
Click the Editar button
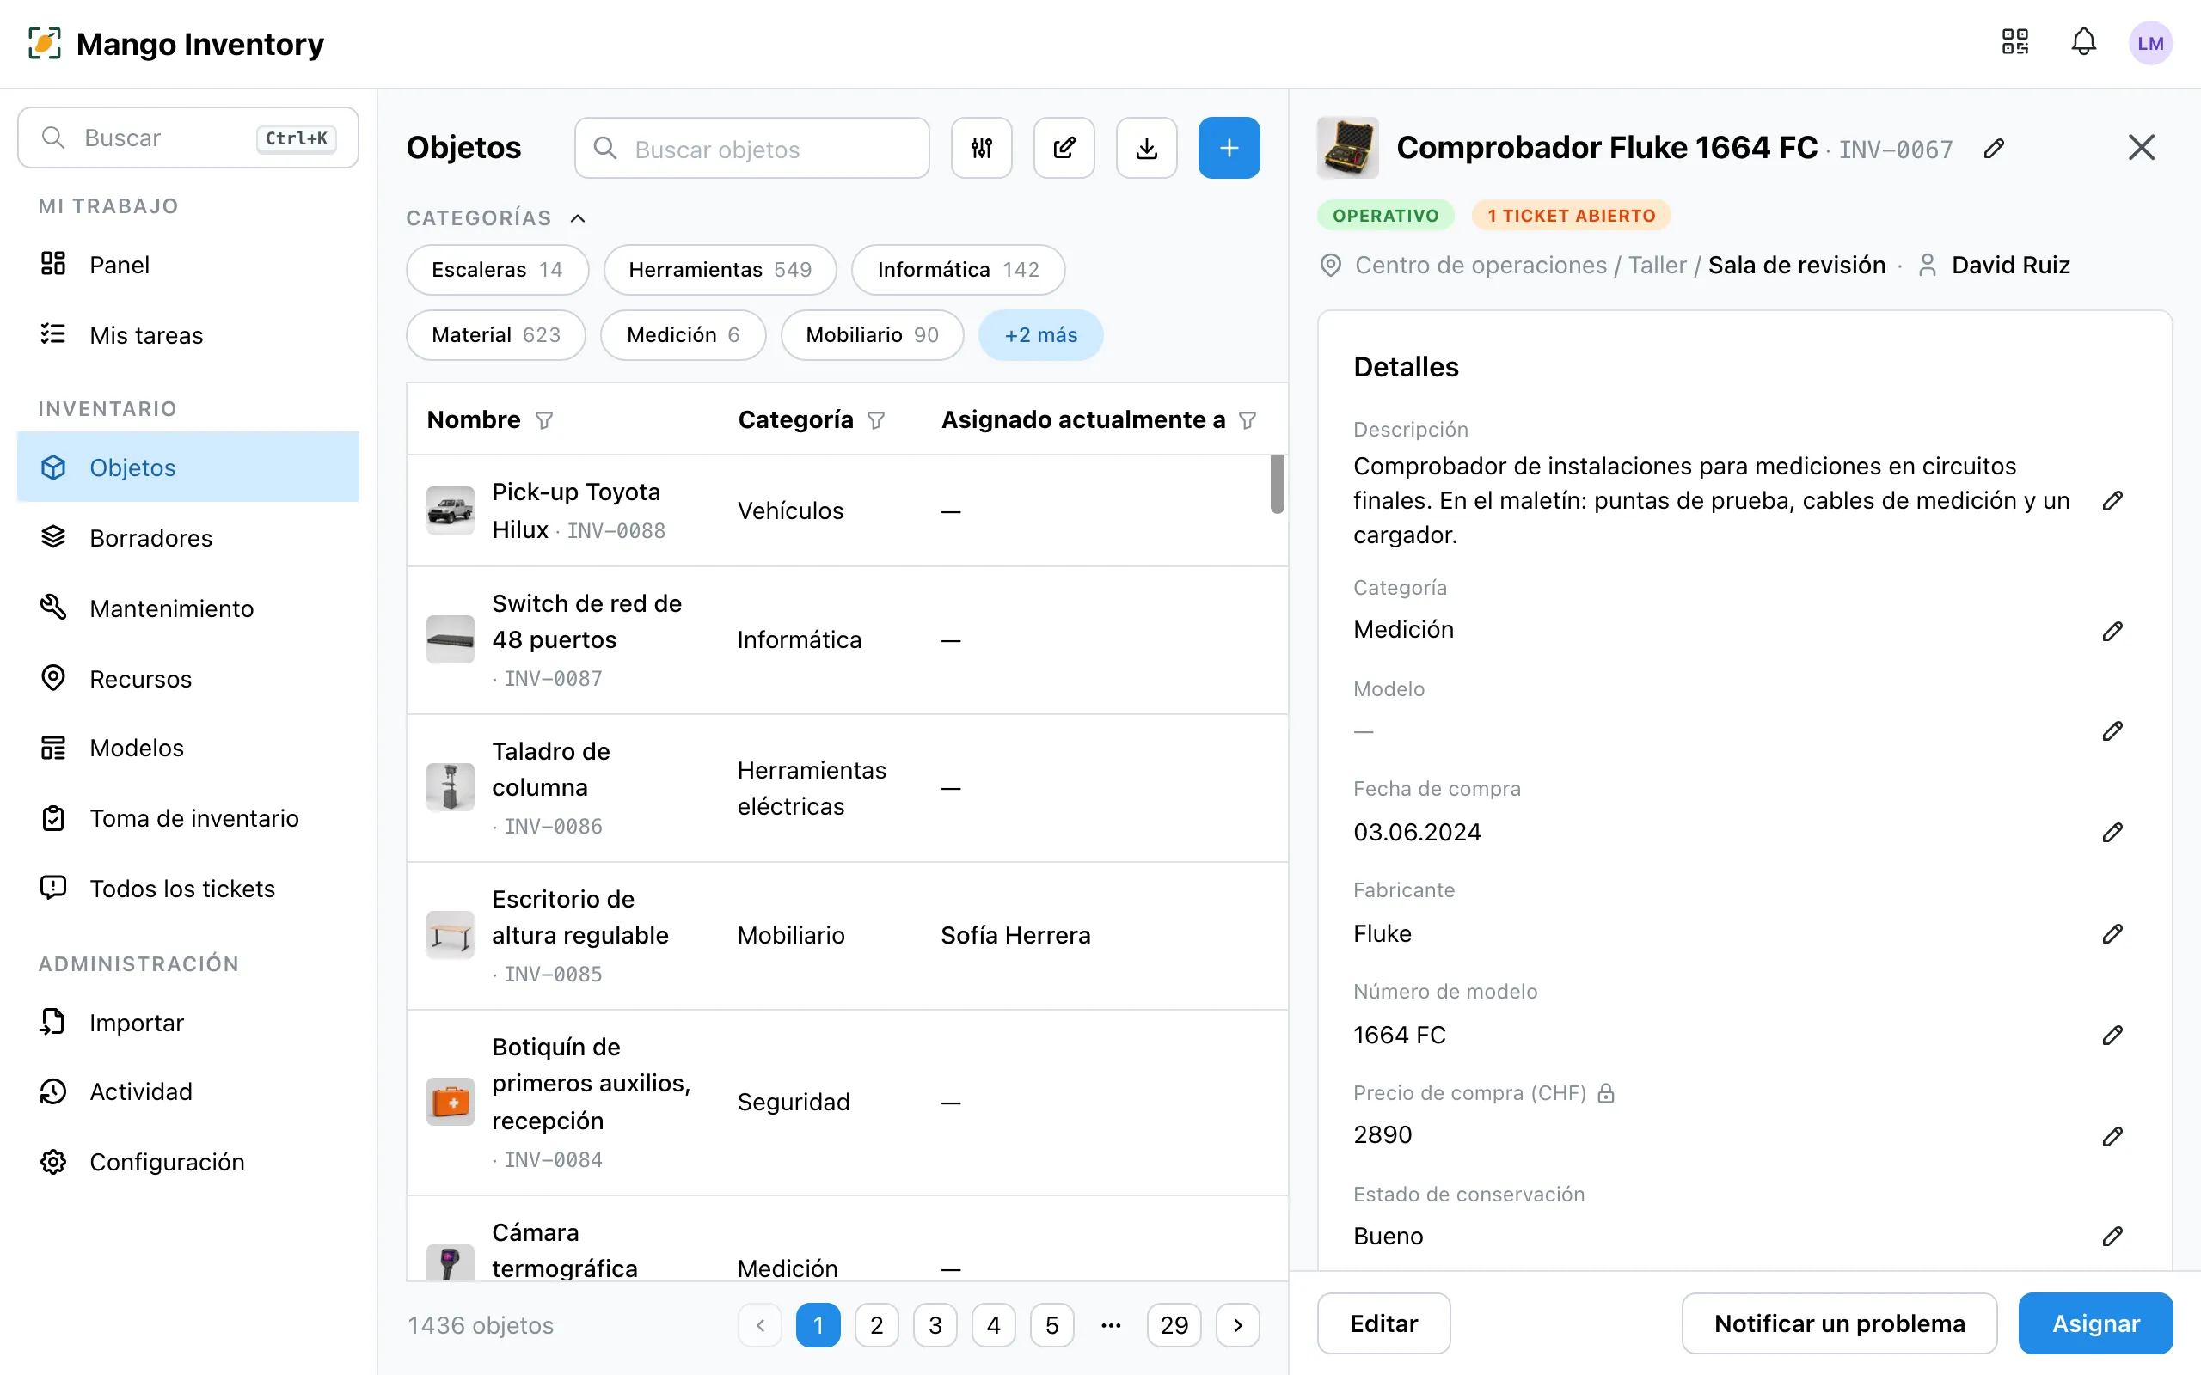click(x=1383, y=1323)
